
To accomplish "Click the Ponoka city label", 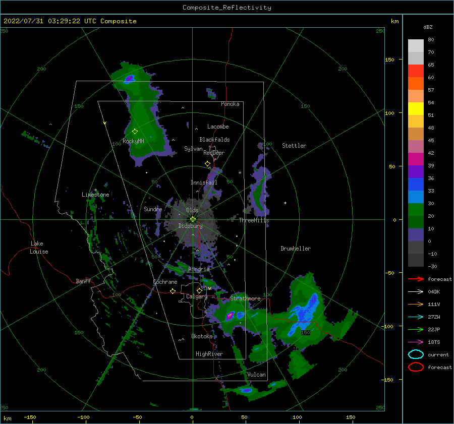I will click(x=230, y=104).
